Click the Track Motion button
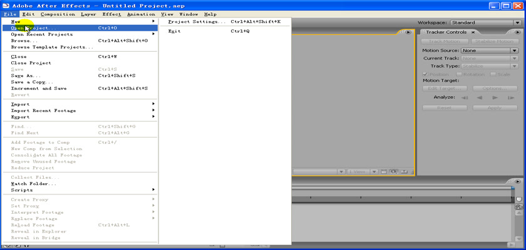526x250 pixels. click(445, 41)
